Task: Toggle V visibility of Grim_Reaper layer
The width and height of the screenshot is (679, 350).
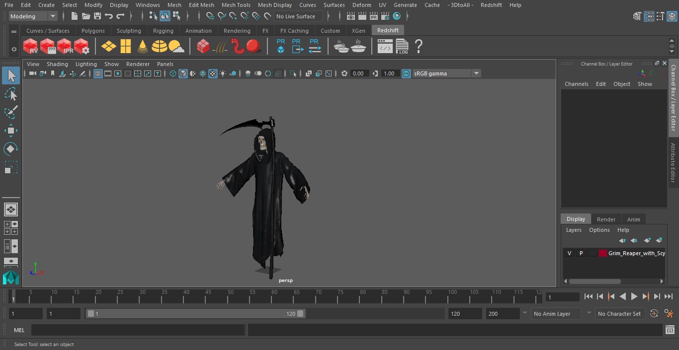Action: tap(569, 253)
